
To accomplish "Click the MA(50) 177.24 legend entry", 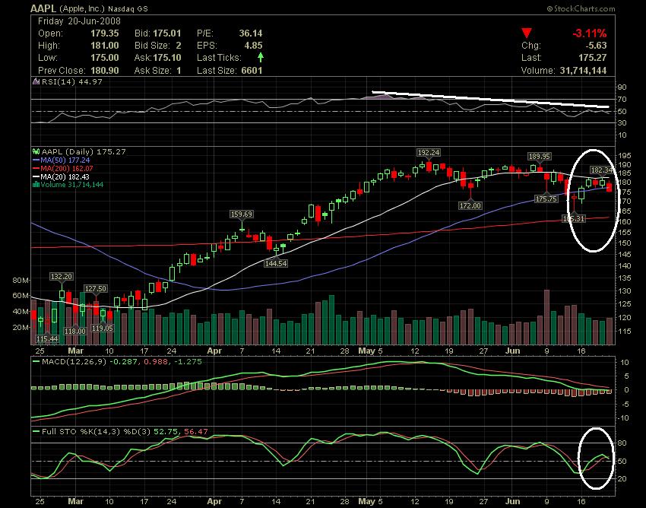I will click(x=65, y=160).
